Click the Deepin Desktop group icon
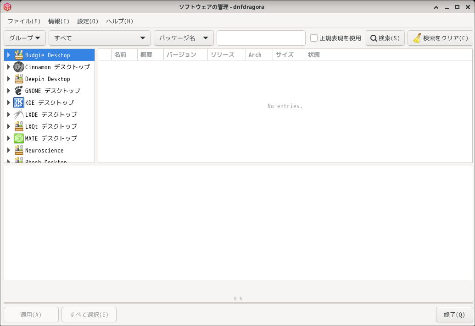 click(19, 79)
